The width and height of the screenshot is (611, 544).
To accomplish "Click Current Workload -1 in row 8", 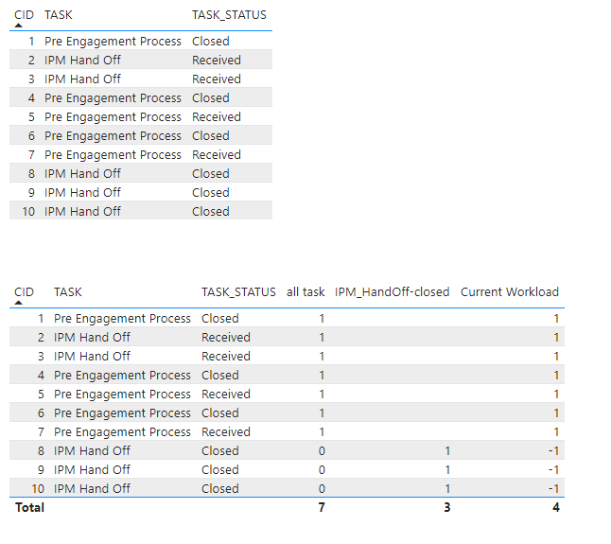I will [x=553, y=451].
